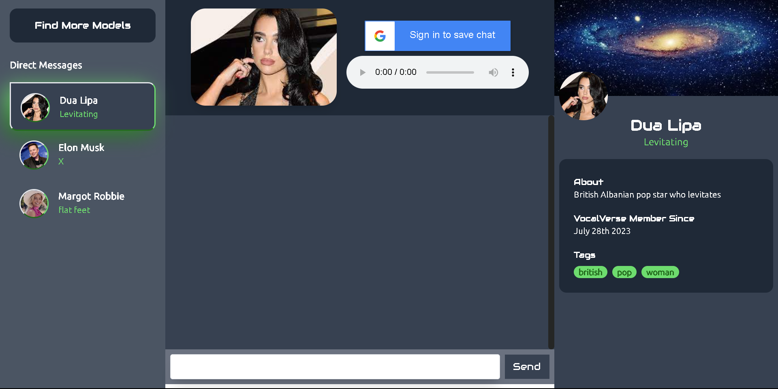Viewport: 778px width, 389px height.
Task: Click the Google logo icon
Action: pyautogui.click(x=380, y=36)
